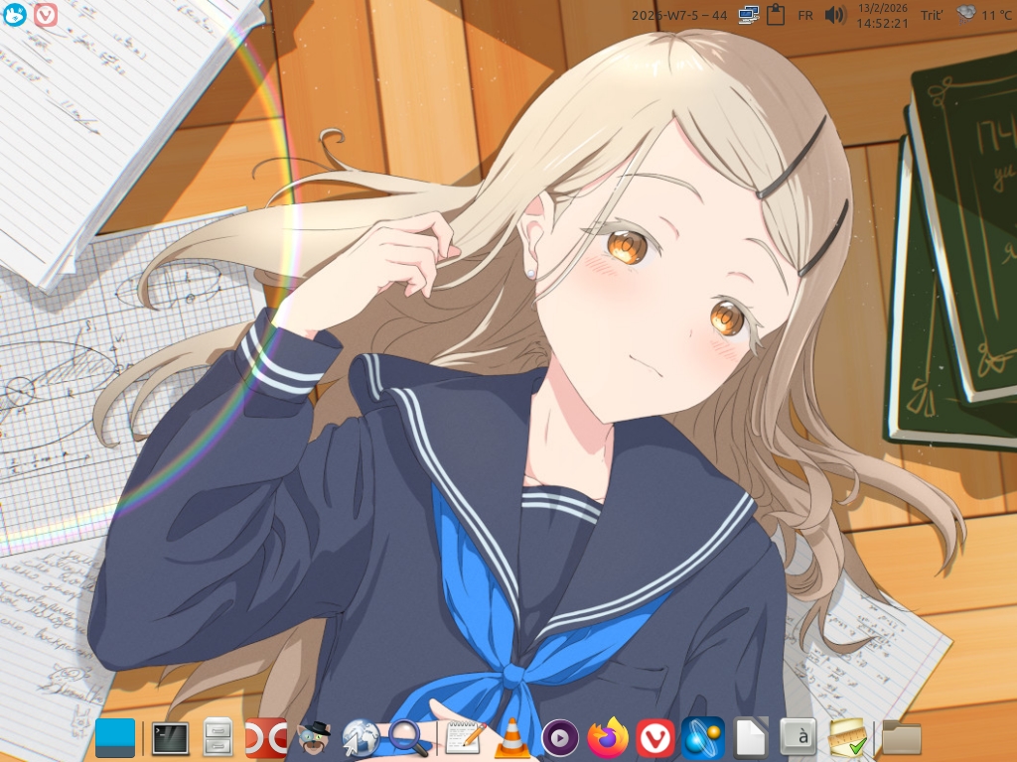Viewport: 1017px width, 762px height.
Task: Click the date and time clock 14:52:21
Action: [882, 16]
